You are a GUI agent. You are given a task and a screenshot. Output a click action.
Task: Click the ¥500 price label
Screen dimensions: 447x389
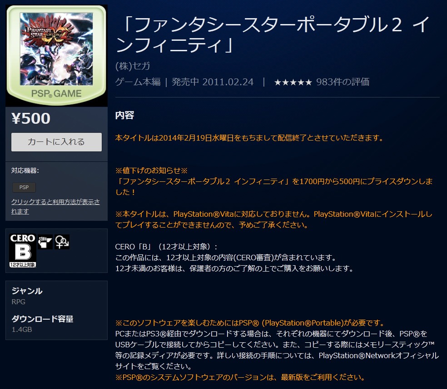[x=31, y=118]
